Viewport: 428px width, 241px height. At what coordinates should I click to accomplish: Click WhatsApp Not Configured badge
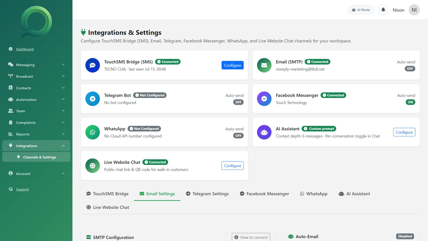click(144, 129)
